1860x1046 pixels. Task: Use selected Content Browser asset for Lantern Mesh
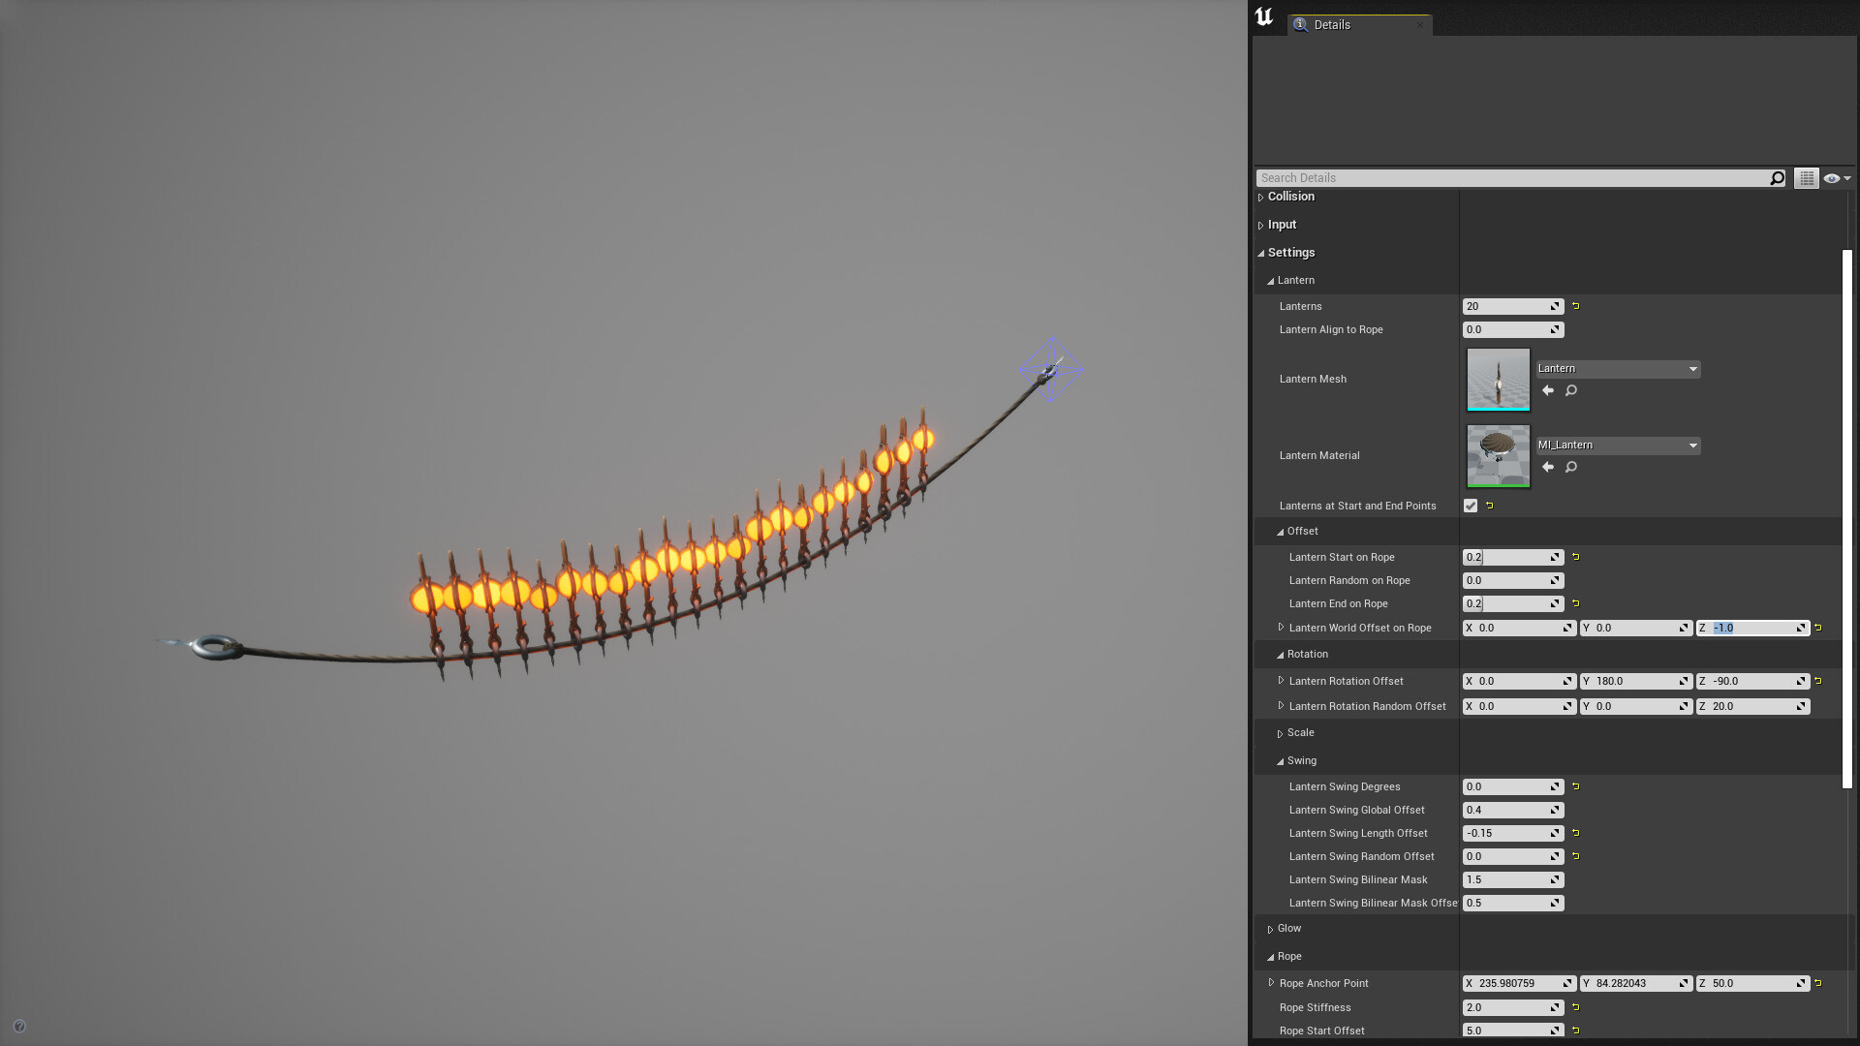tap(1548, 390)
